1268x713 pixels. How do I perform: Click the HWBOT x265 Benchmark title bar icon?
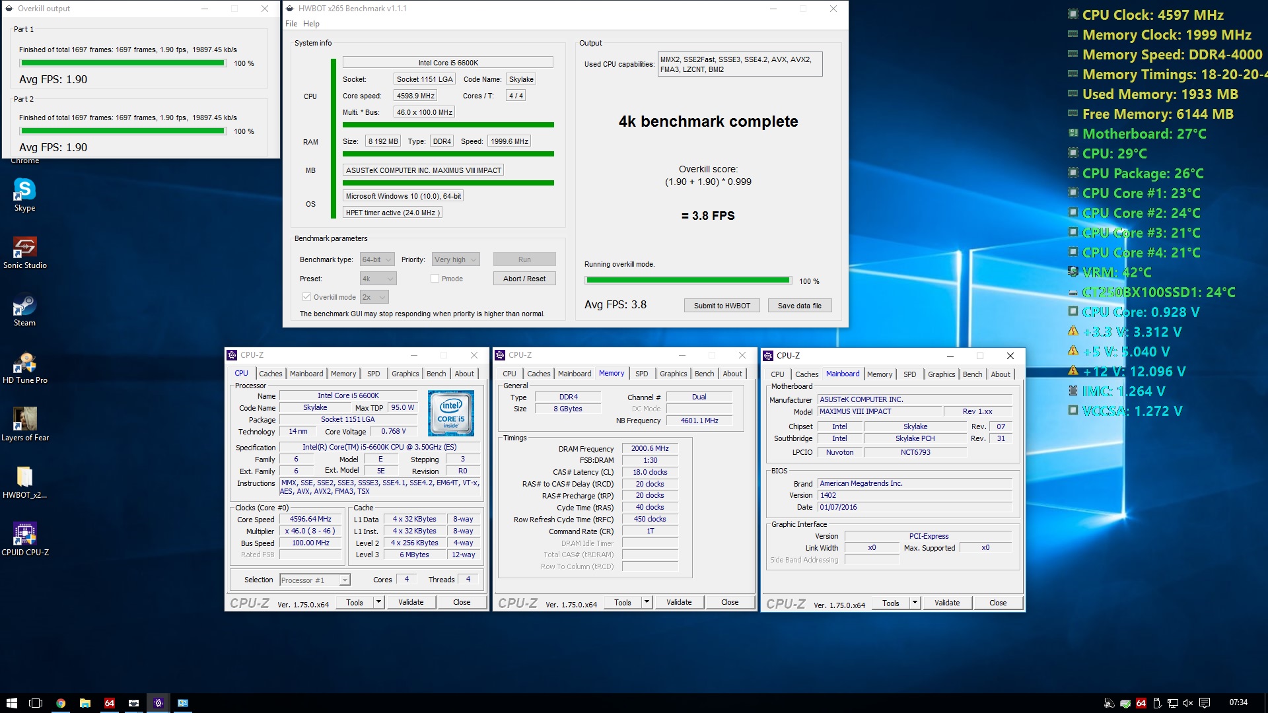289,9
